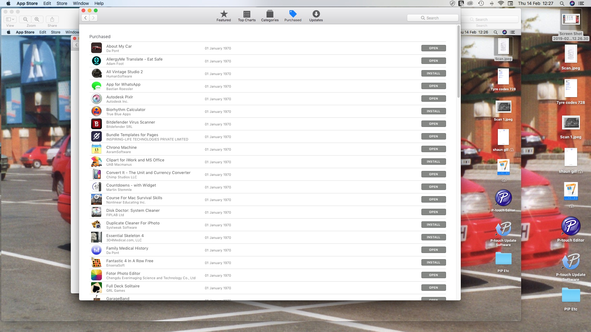Image resolution: width=591 pixels, height=332 pixels.
Task: Click the back navigation chevron
Action: pyautogui.click(x=86, y=18)
